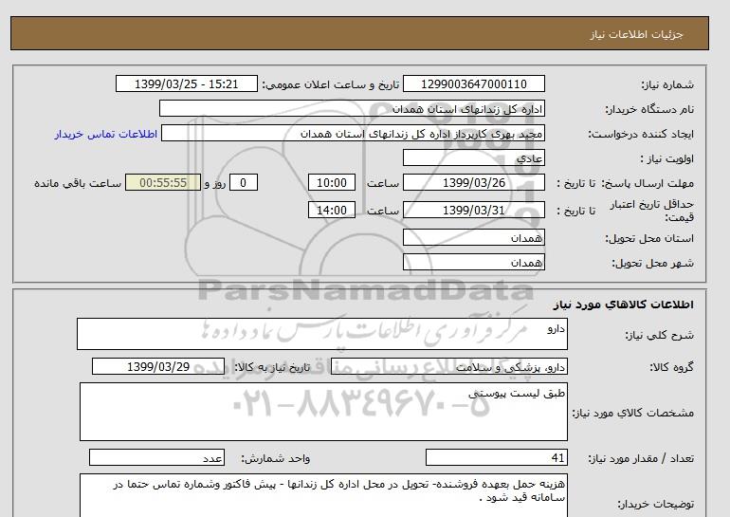Select the announcement date field 1399/03/25 - 15:21
The height and width of the screenshot is (517, 730).
pyautogui.click(x=186, y=83)
